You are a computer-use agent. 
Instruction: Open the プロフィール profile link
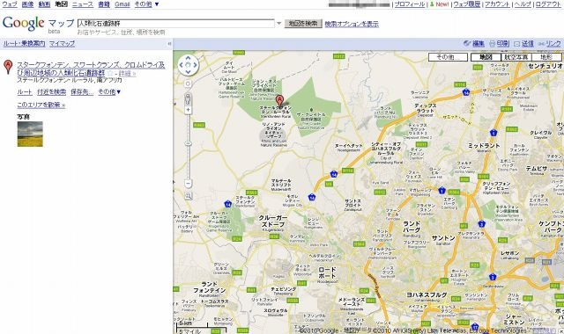409,4
